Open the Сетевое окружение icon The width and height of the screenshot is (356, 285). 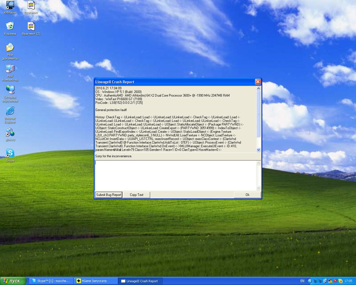coord(10,94)
